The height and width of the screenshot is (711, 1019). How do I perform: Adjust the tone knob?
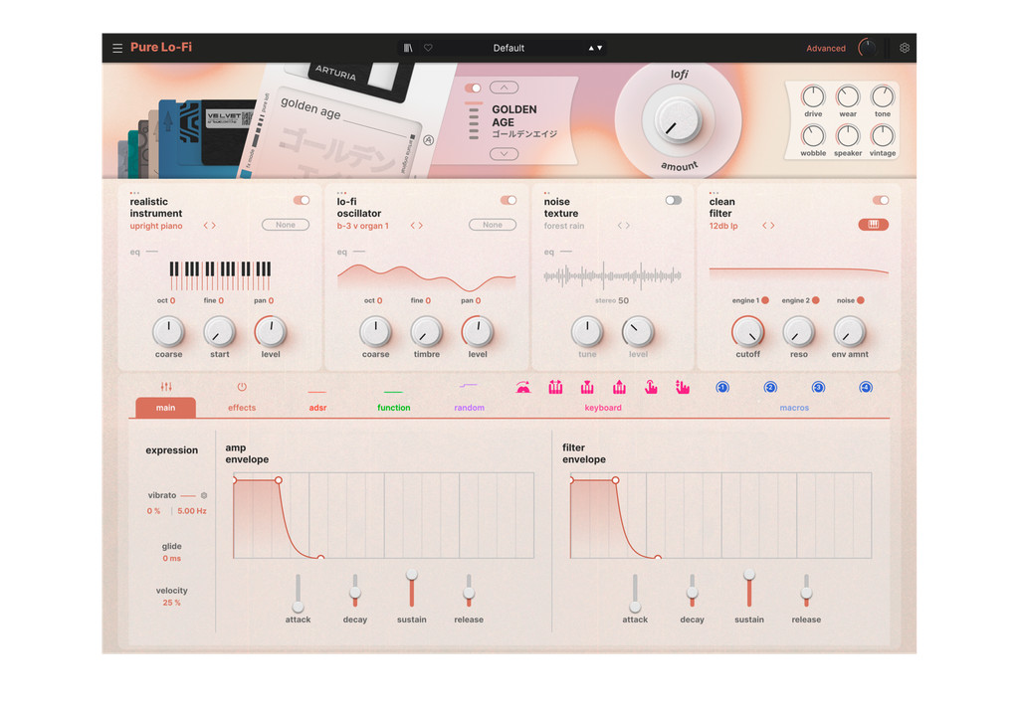click(x=882, y=96)
